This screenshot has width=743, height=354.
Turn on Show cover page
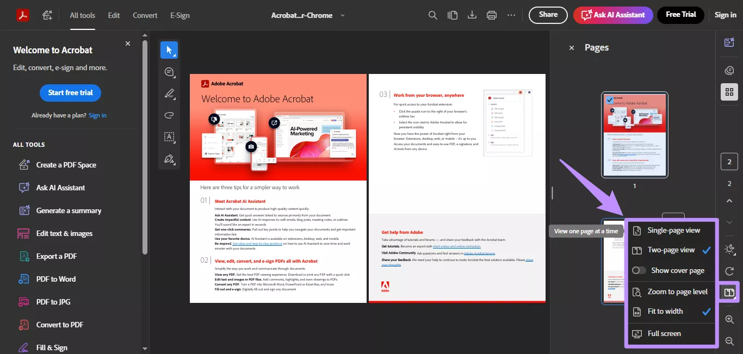coord(641,270)
